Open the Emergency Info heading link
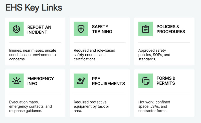Image resolution: width=201 pixels, height=123 pixels. (x=41, y=81)
